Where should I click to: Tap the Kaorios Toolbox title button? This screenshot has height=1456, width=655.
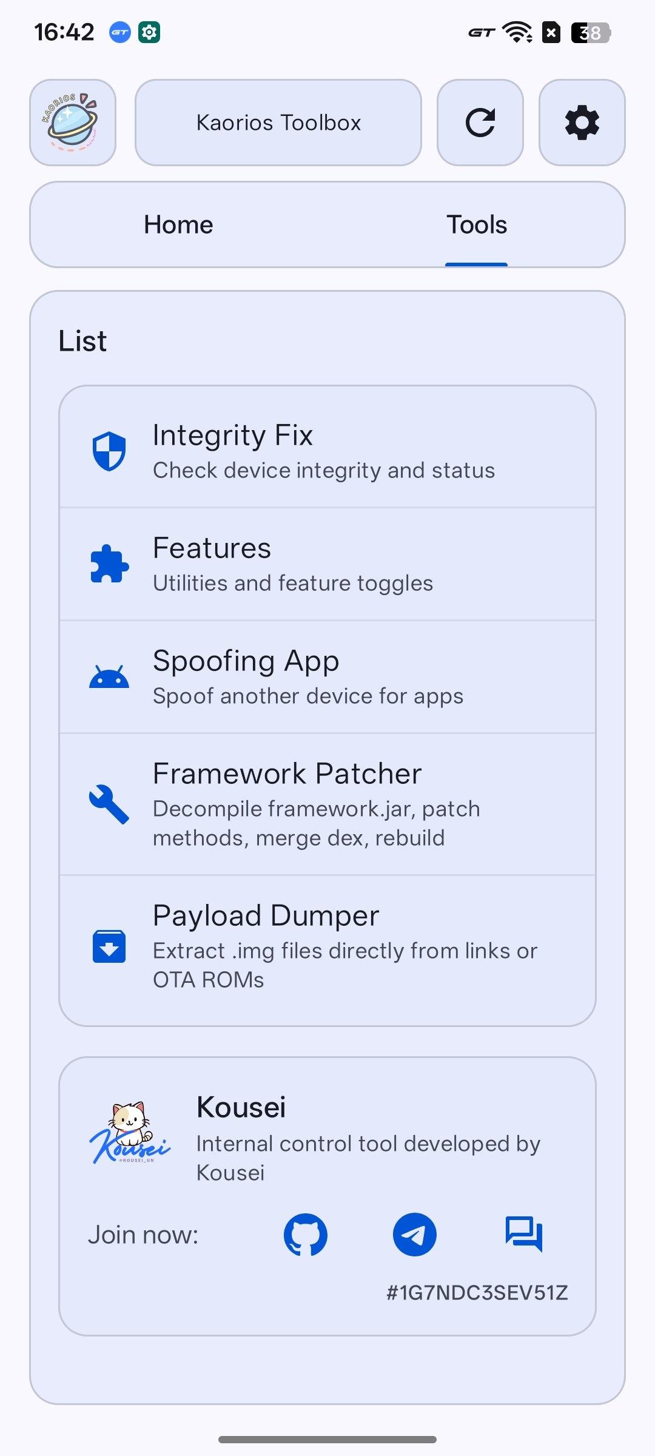(x=278, y=123)
